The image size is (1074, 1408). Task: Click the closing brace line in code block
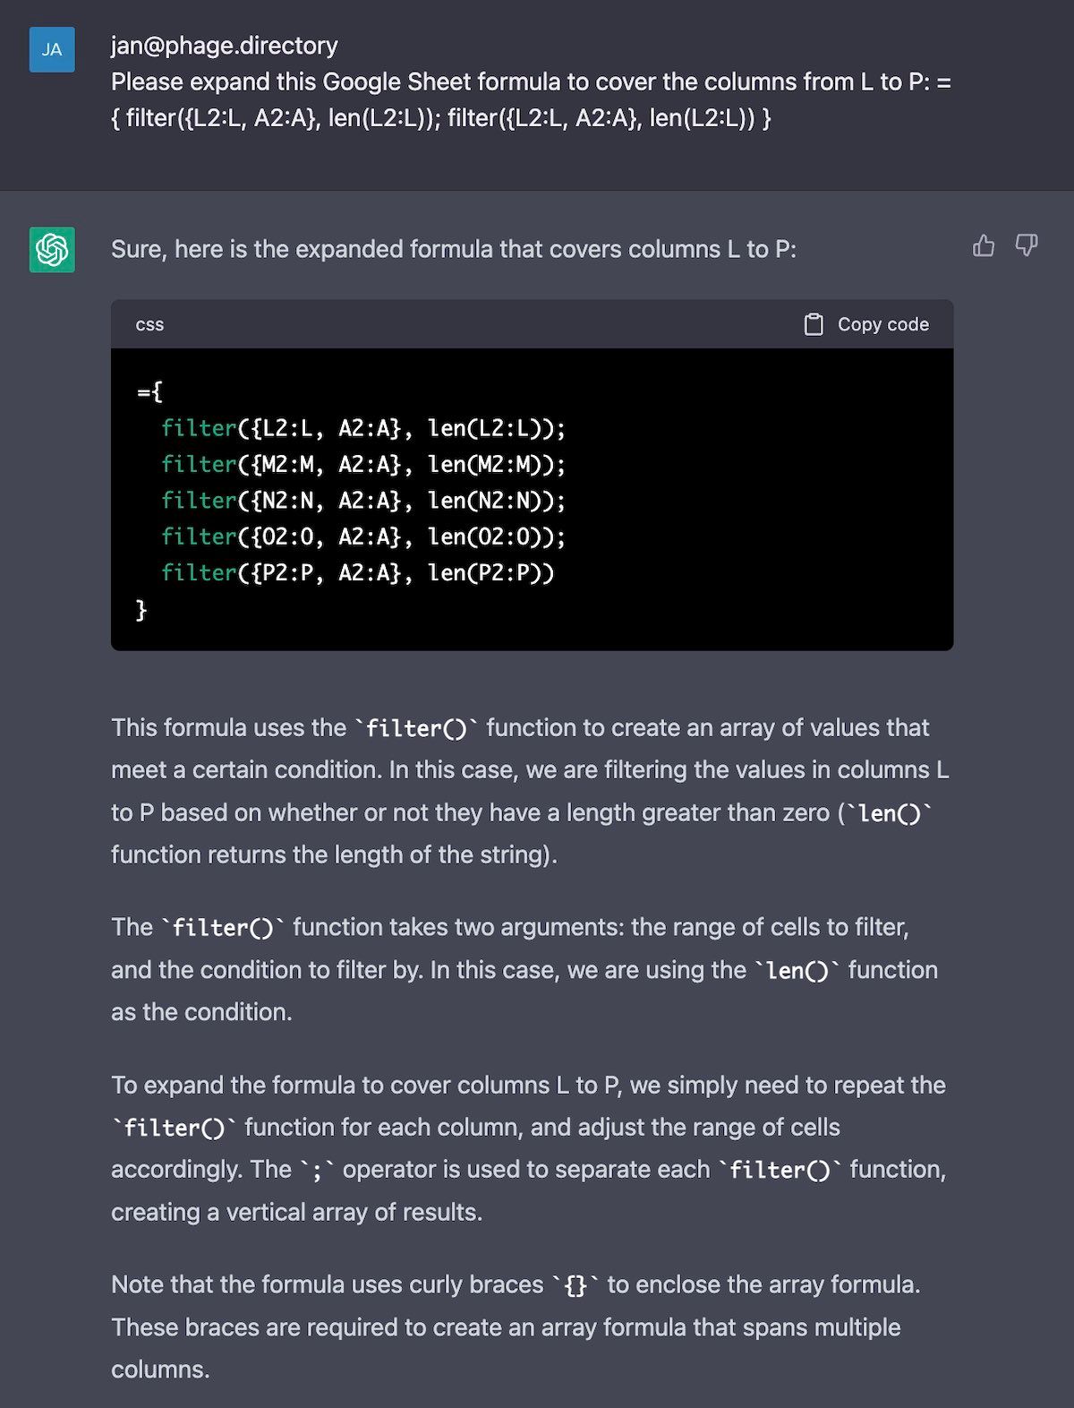[x=141, y=609]
